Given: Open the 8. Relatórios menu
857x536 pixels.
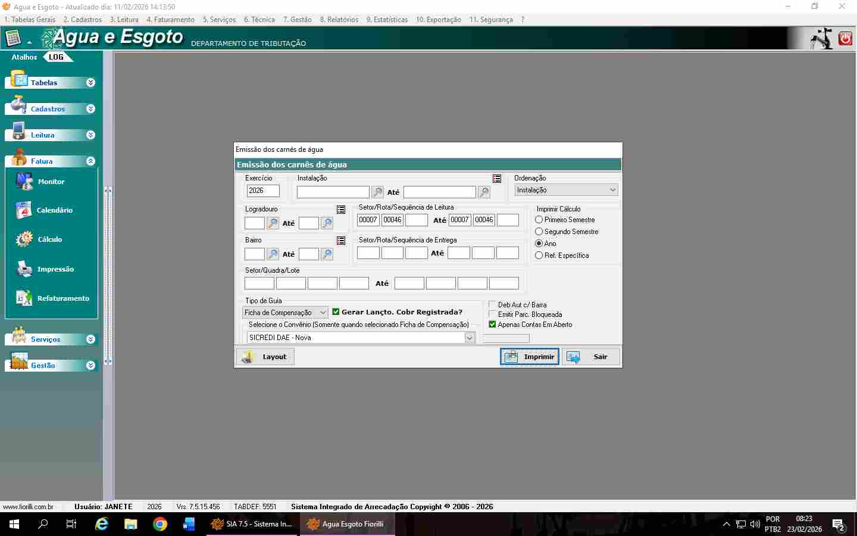Looking at the screenshot, I should (x=339, y=20).
